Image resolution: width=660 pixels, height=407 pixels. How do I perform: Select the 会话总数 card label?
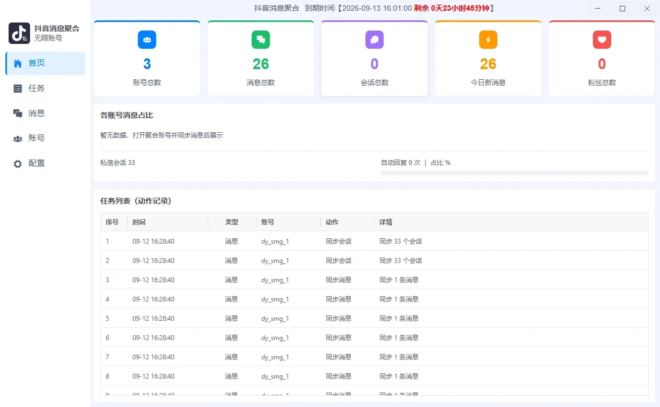(375, 83)
